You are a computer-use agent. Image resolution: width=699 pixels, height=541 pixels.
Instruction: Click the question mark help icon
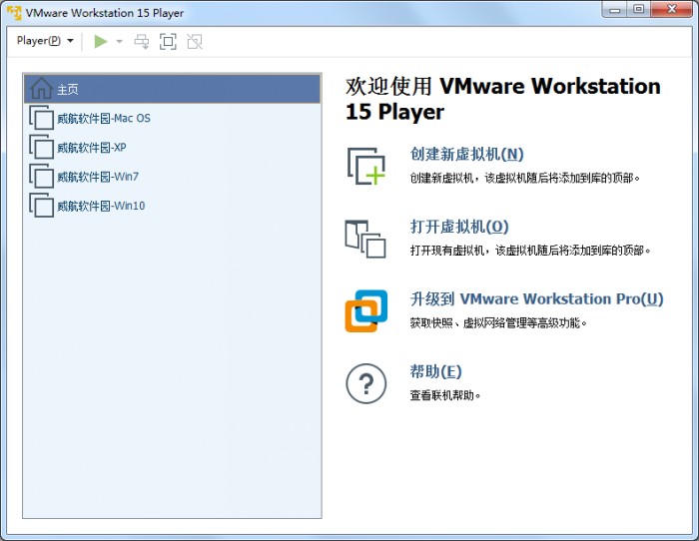(x=366, y=383)
